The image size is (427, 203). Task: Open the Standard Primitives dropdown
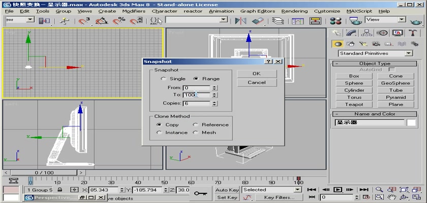click(409, 53)
